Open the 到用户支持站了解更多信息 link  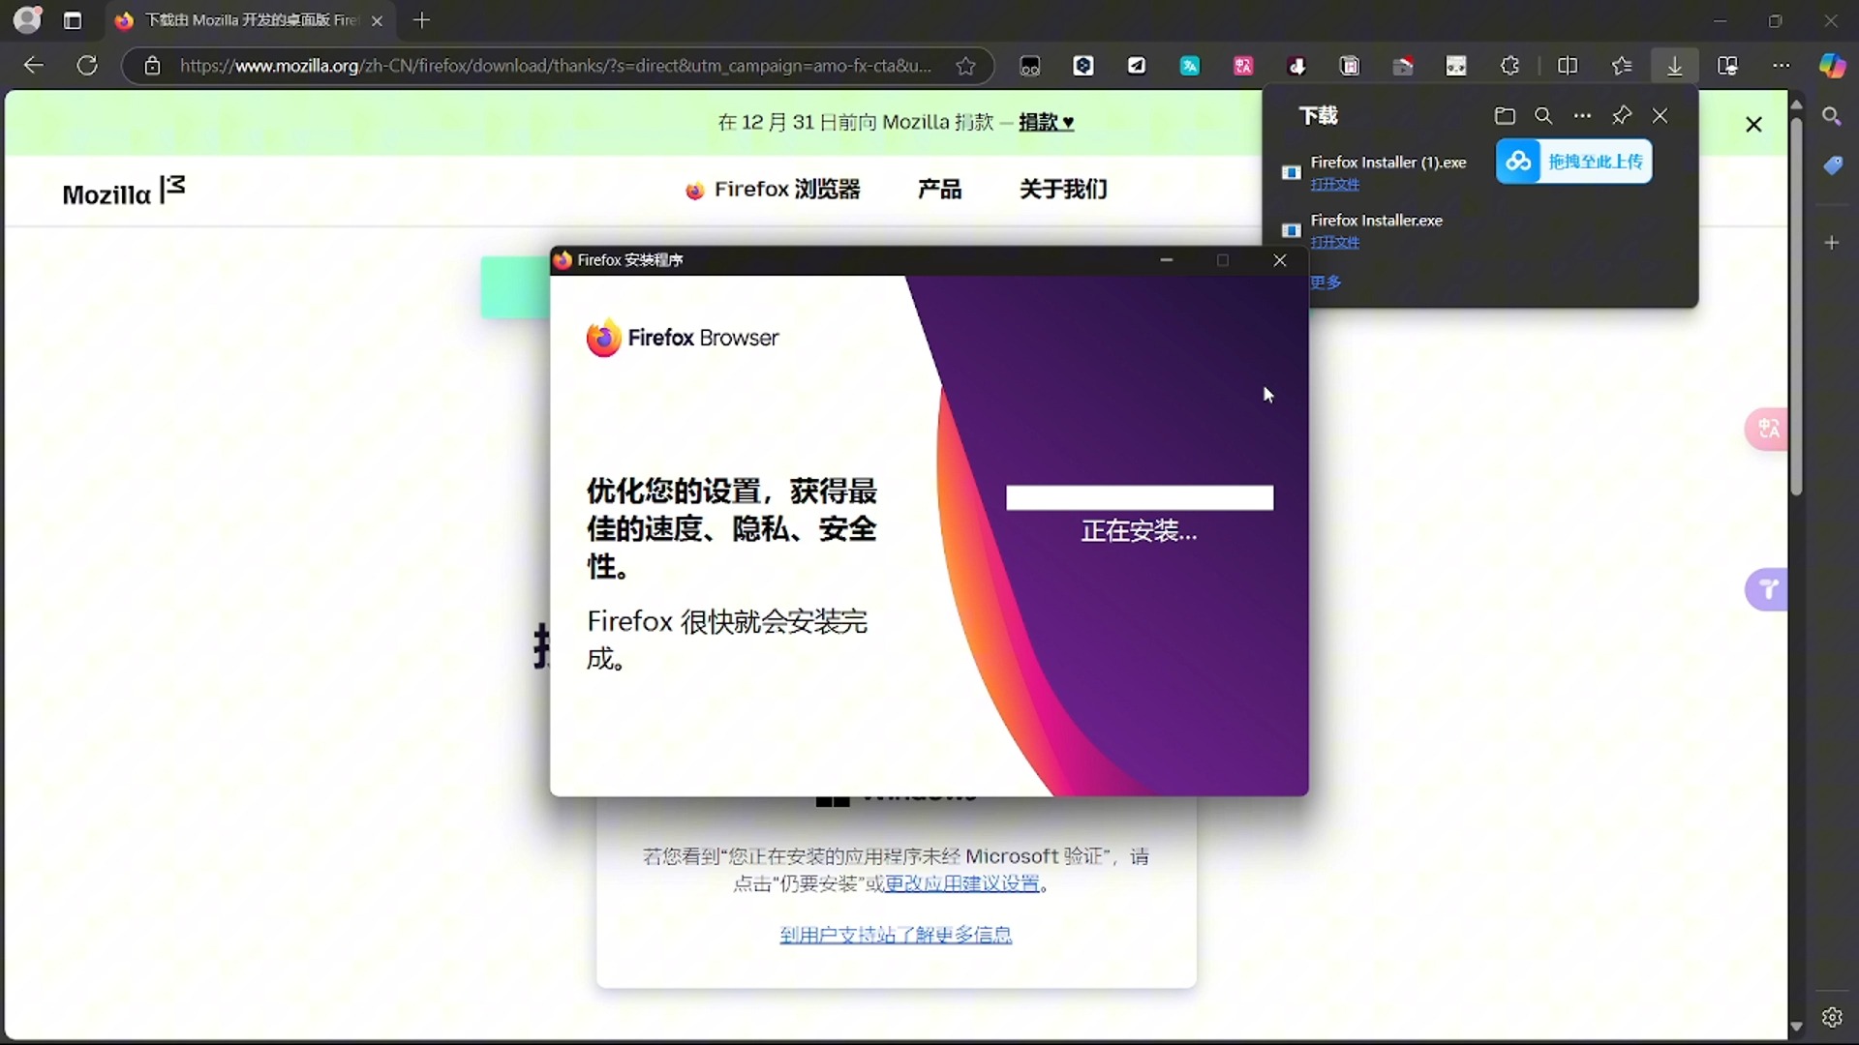click(896, 935)
